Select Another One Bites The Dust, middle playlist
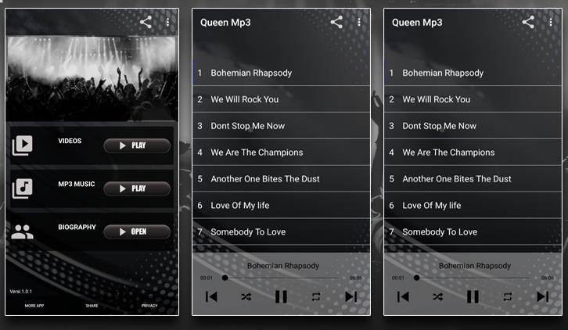The image size is (568, 330). click(281, 178)
